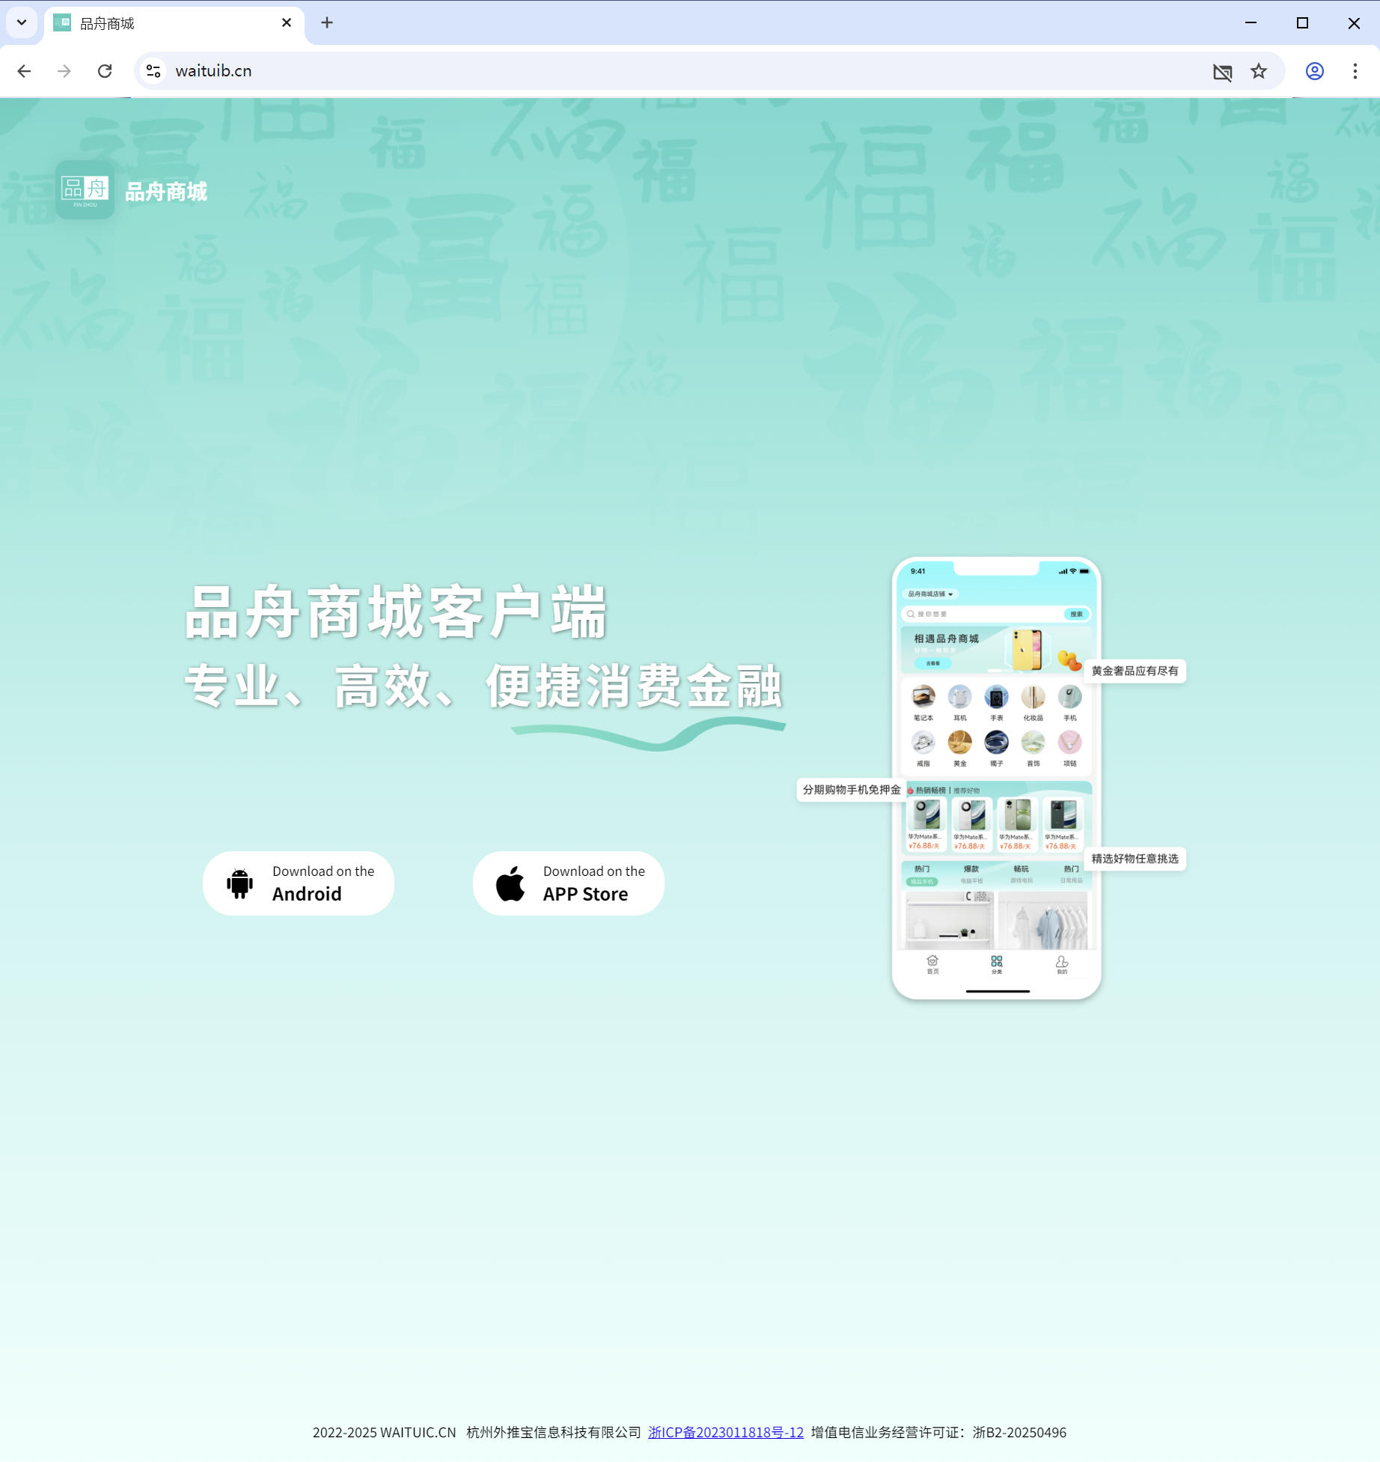This screenshot has height=1462, width=1380.
Task: Open a new browser tab
Action: 327,22
